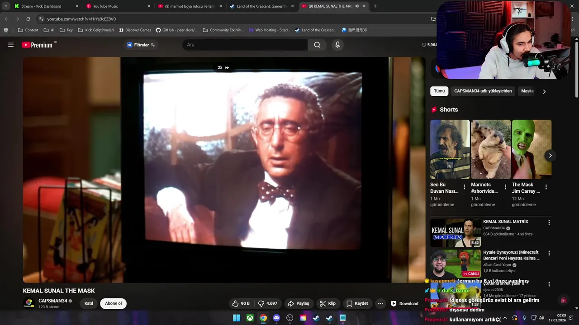Open options for KEMAL SUNAL MATRİX video
579x325 pixels.
click(549, 223)
